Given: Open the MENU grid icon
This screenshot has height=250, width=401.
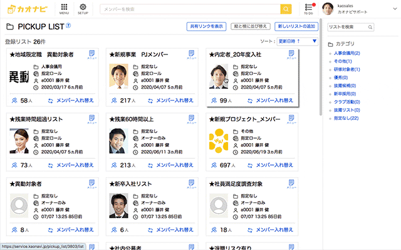Looking at the screenshot, I should (x=64, y=7).
